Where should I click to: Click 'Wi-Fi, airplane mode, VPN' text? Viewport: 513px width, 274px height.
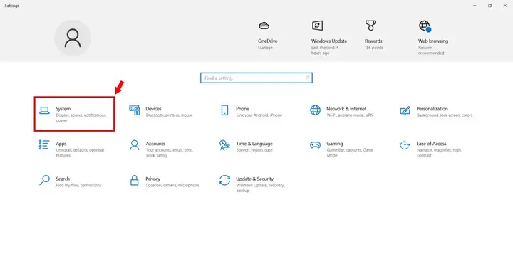click(350, 115)
